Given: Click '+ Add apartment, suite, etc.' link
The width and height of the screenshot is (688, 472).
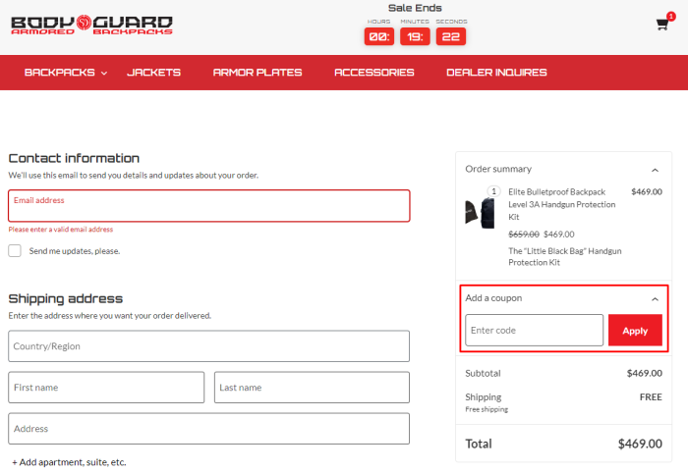Looking at the screenshot, I should [x=69, y=462].
